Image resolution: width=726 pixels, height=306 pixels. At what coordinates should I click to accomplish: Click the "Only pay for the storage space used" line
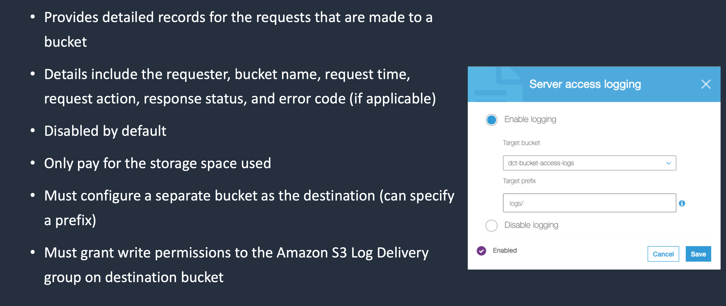[x=157, y=164]
